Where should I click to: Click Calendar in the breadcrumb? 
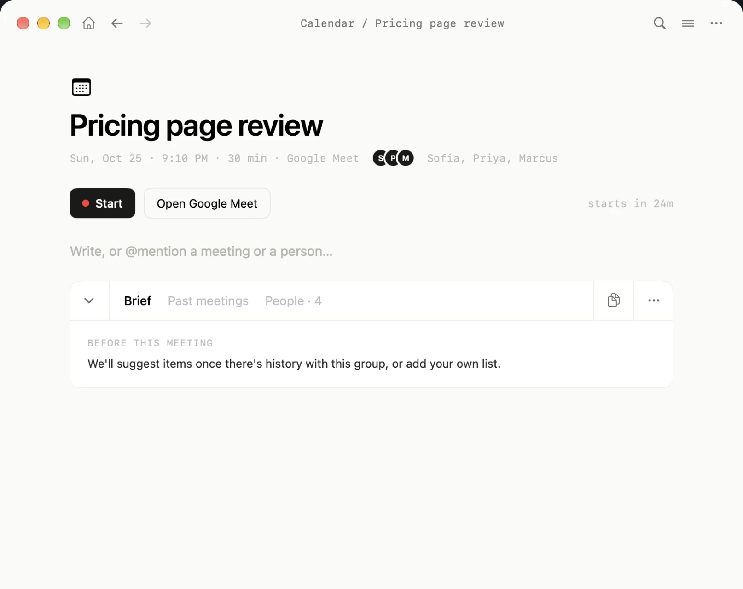(327, 23)
